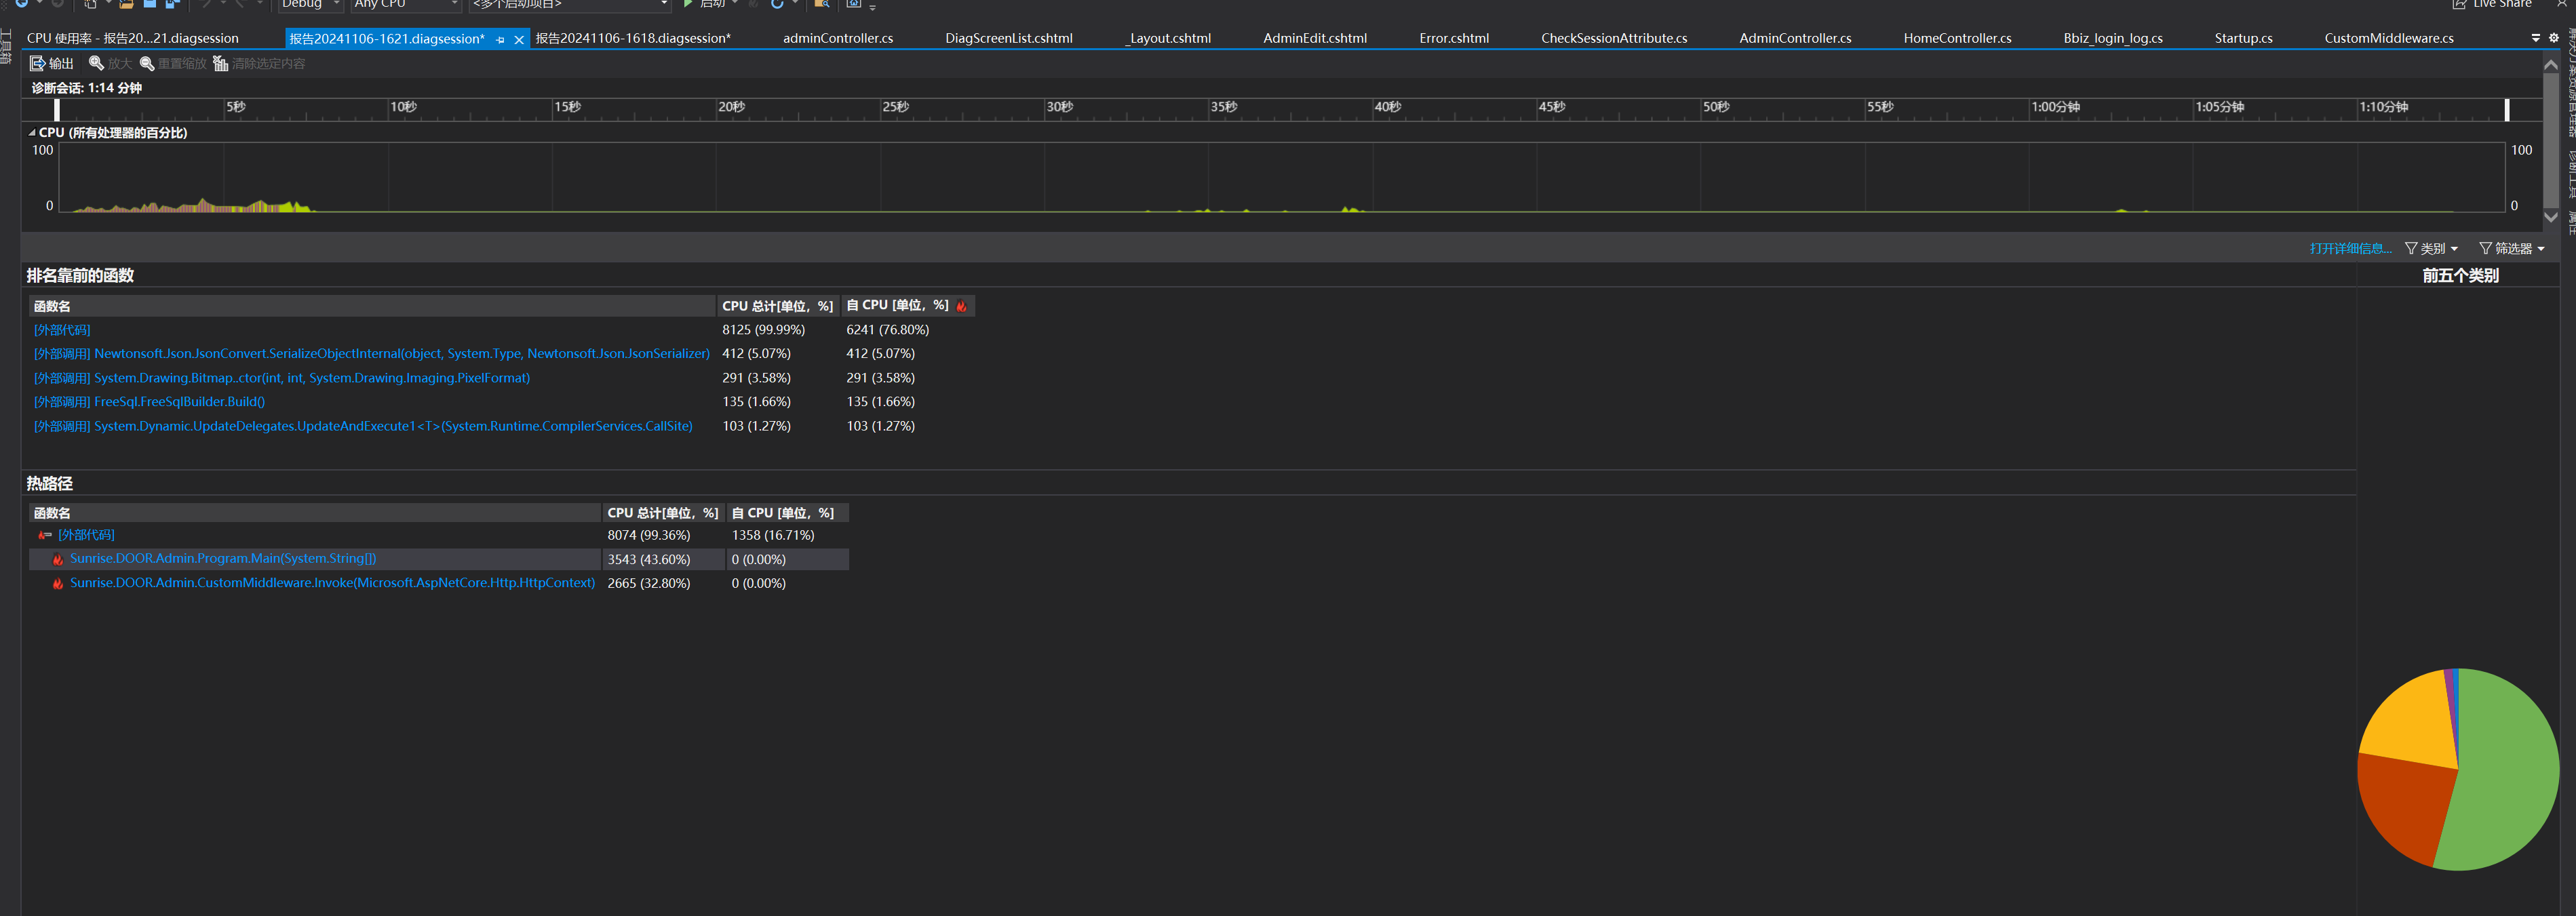Pin the 报告20241106-1621.diagsession tab
The width and height of the screenshot is (2576, 916).
click(x=500, y=39)
